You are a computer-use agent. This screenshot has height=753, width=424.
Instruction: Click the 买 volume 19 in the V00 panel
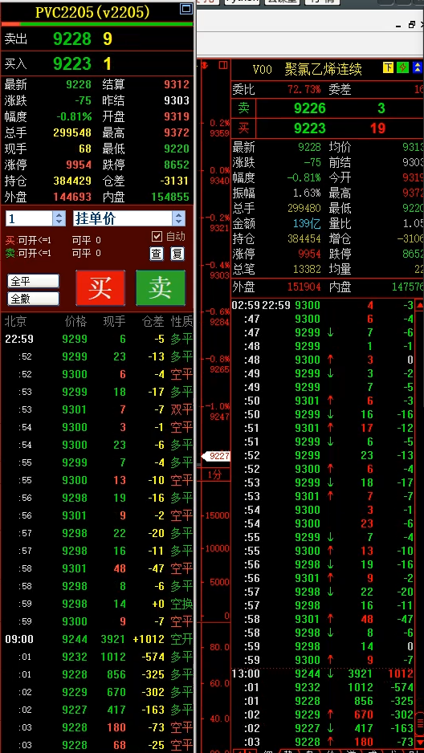377,128
